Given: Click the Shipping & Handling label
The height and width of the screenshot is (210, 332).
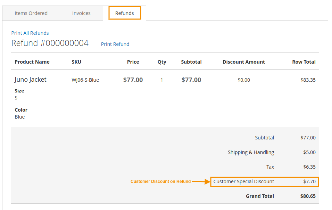Looking at the screenshot, I should [x=251, y=152].
